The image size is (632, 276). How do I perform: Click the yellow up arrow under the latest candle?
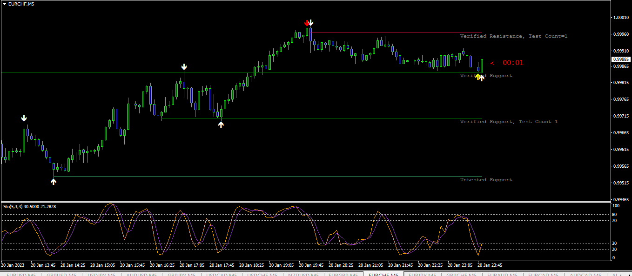pos(477,77)
